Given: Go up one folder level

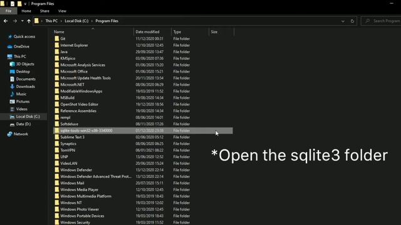Looking at the screenshot, I should (29, 21).
